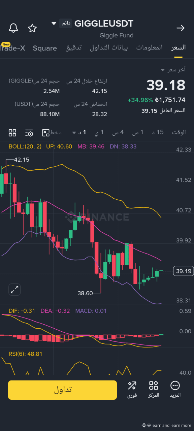Open the chart drawing tool icon
Image resolution: width=194 pixels, height=431 pixels.
[46, 133]
